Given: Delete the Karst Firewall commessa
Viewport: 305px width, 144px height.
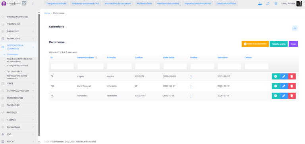Looking at the screenshot, I should pos(292,86).
